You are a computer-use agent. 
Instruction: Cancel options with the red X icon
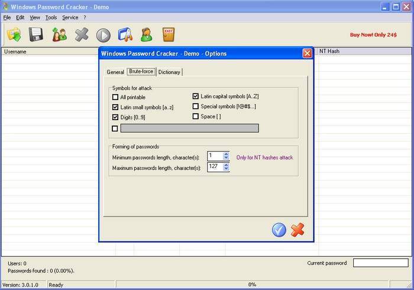click(x=297, y=230)
